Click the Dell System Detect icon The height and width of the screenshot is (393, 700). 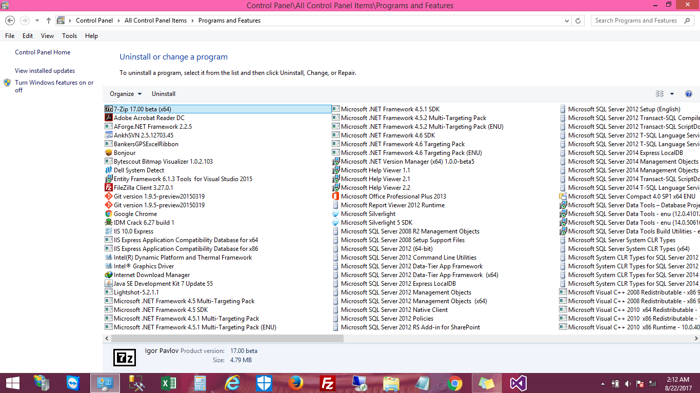tap(109, 170)
